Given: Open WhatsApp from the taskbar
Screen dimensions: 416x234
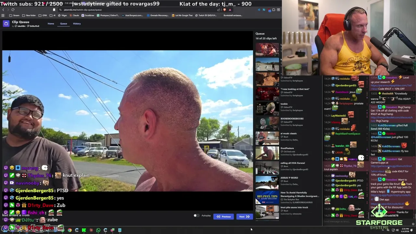Looking at the screenshot, I should [x=98, y=230].
